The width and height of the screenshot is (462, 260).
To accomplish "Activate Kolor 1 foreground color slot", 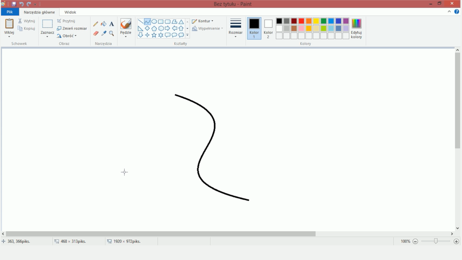I will point(254,28).
